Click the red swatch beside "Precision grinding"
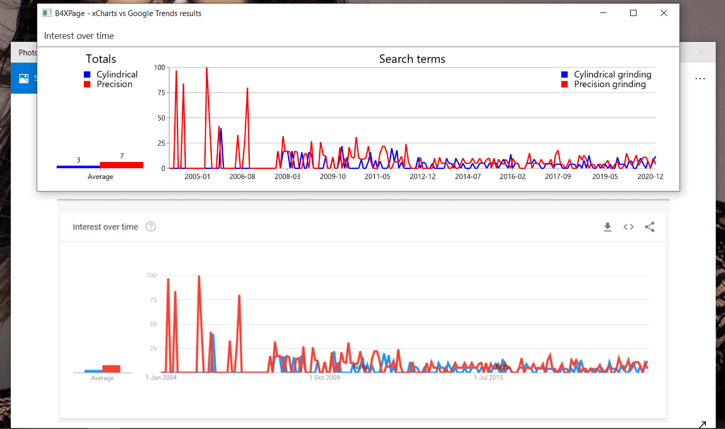 coord(565,84)
